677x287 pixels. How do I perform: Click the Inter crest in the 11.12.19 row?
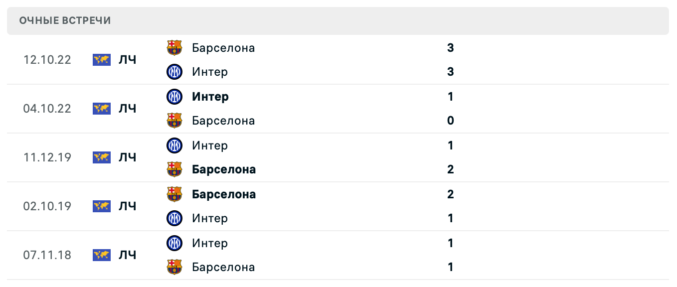click(174, 145)
